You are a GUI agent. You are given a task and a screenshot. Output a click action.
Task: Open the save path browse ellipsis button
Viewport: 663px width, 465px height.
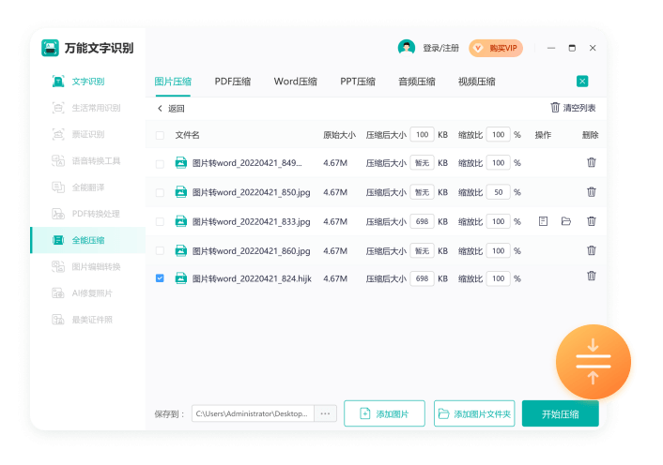coord(325,413)
